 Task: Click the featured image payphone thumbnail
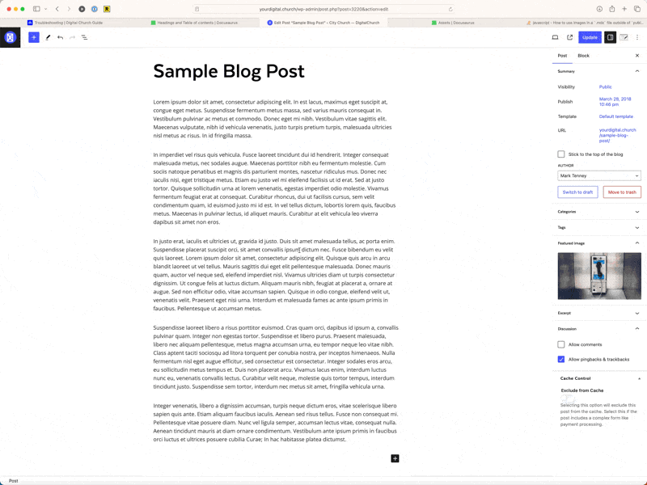[599, 276]
